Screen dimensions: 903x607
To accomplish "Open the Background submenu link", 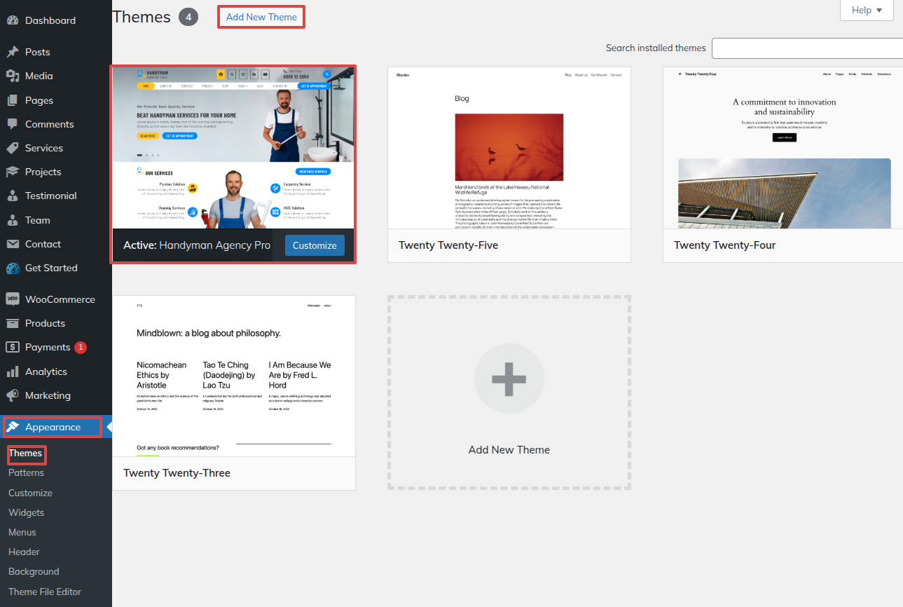I will click(x=34, y=571).
